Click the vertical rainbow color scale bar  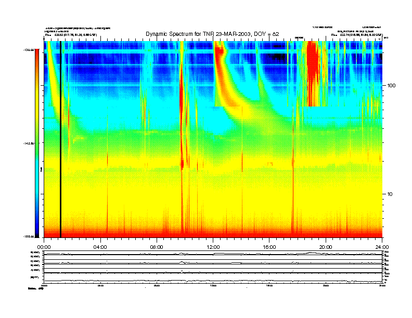tap(37, 143)
